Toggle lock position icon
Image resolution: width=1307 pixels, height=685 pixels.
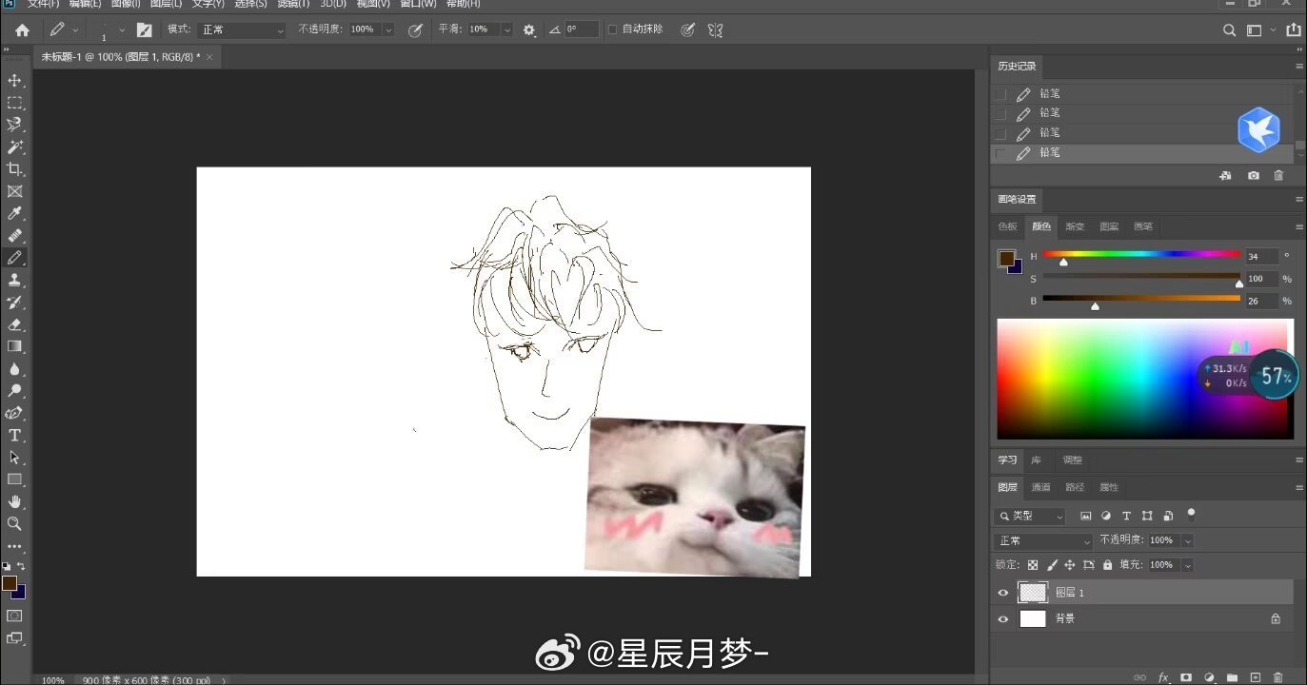coord(1070,565)
